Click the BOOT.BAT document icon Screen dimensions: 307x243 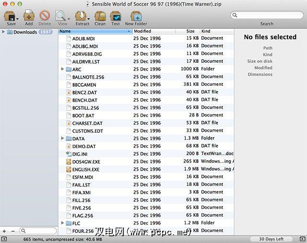click(69, 116)
